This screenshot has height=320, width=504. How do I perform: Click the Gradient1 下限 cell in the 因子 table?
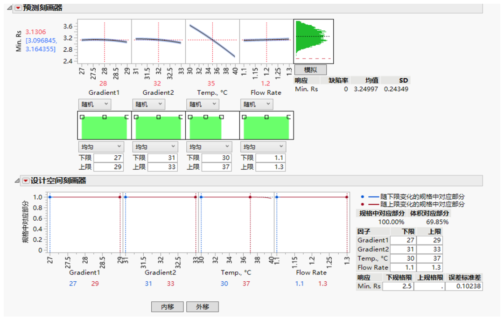pos(403,240)
